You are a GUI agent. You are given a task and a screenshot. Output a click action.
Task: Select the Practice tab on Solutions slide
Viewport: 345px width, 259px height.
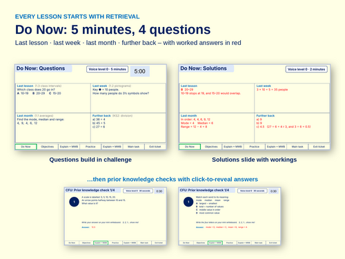pos(255,146)
